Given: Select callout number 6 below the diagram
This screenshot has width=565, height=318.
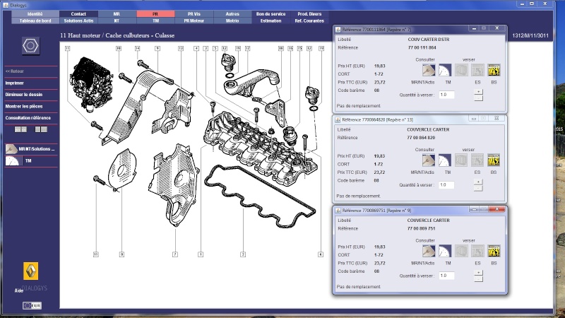Looking at the screenshot, I should click(321, 254).
